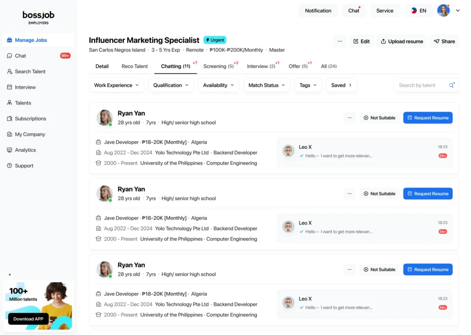Request Resume from third candidate
The image size is (471, 335).
coord(428,270)
